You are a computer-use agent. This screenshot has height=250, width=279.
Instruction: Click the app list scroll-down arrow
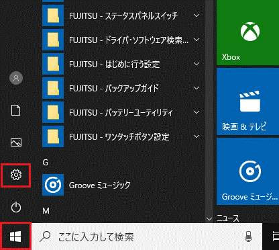(209, 219)
